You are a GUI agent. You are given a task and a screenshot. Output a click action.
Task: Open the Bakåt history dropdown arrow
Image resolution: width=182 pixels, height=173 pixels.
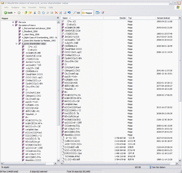point(15,13)
